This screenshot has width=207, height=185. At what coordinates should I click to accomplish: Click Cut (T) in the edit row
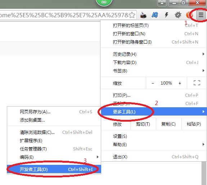(143, 124)
